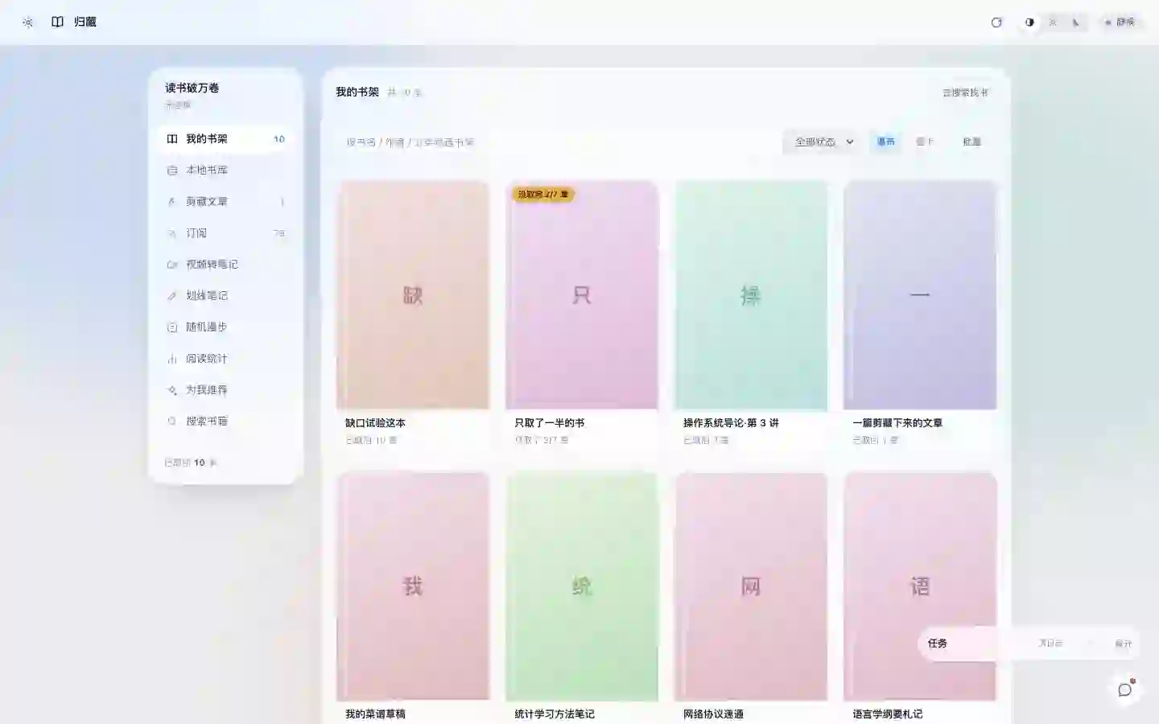The image size is (1159, 724).
Task: Click the gear-like icon at top left
Action: click(28, 23)
